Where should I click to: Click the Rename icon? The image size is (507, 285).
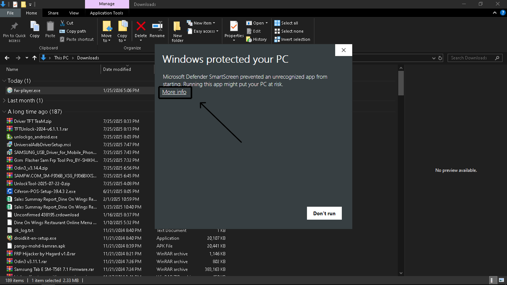point(157,26)
